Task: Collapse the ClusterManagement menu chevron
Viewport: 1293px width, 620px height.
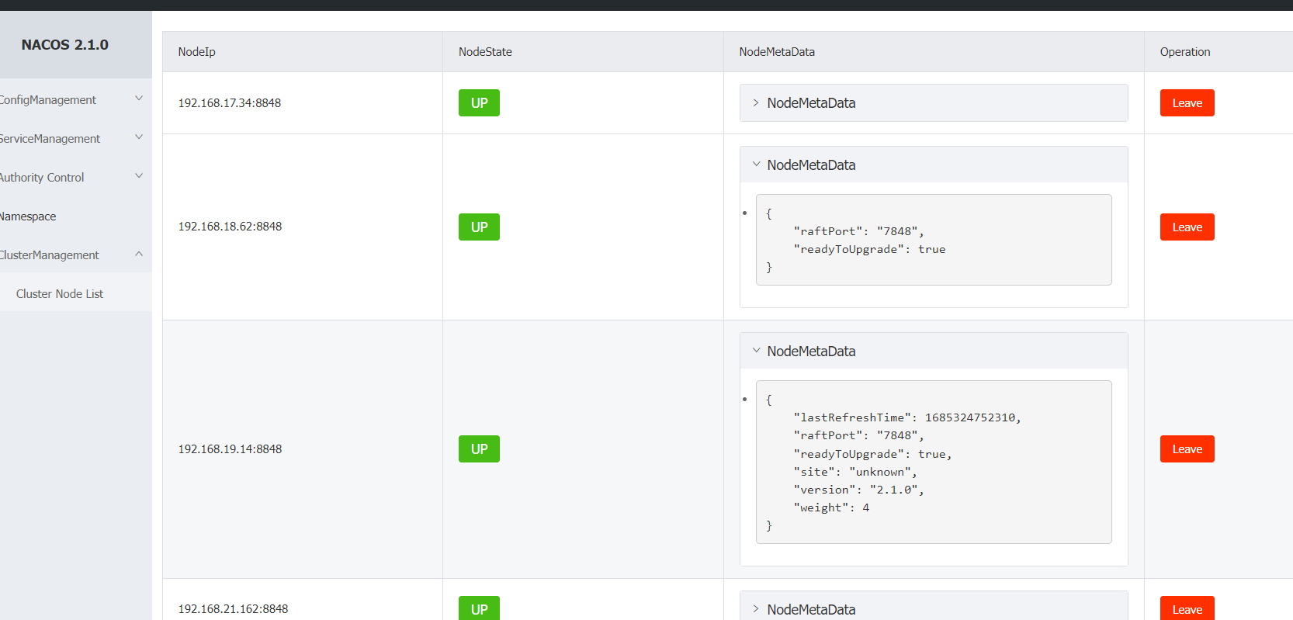Action: 139,254
